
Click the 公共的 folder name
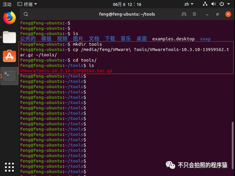point(28,39)
